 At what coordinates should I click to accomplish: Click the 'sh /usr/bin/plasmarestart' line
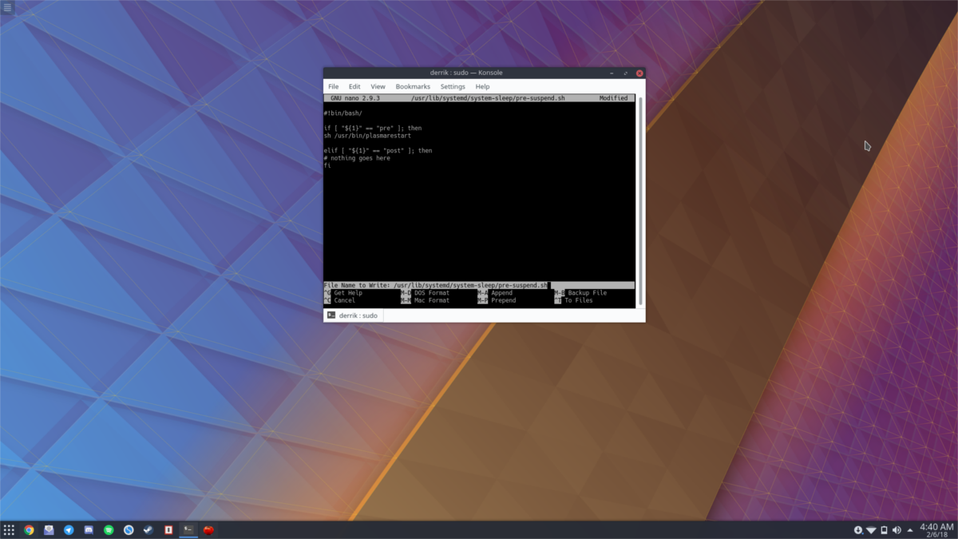[367, 136]
